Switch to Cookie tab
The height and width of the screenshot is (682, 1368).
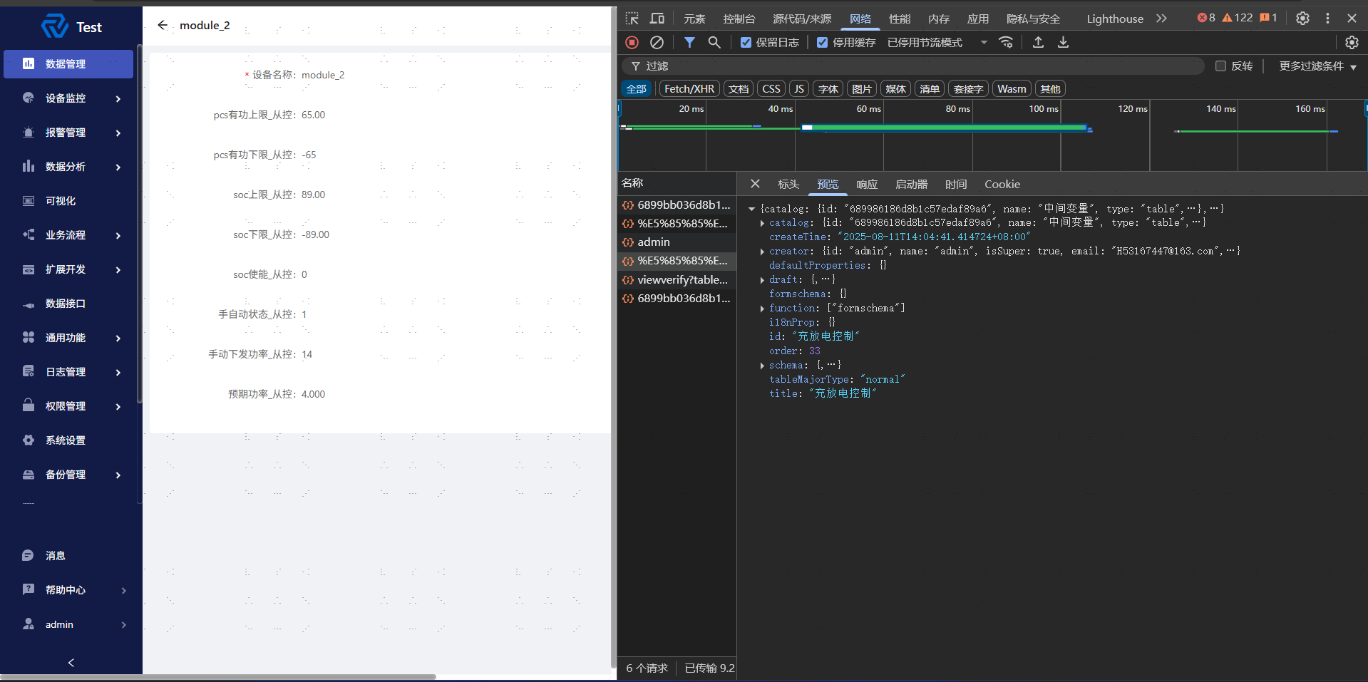[1002, 184]
